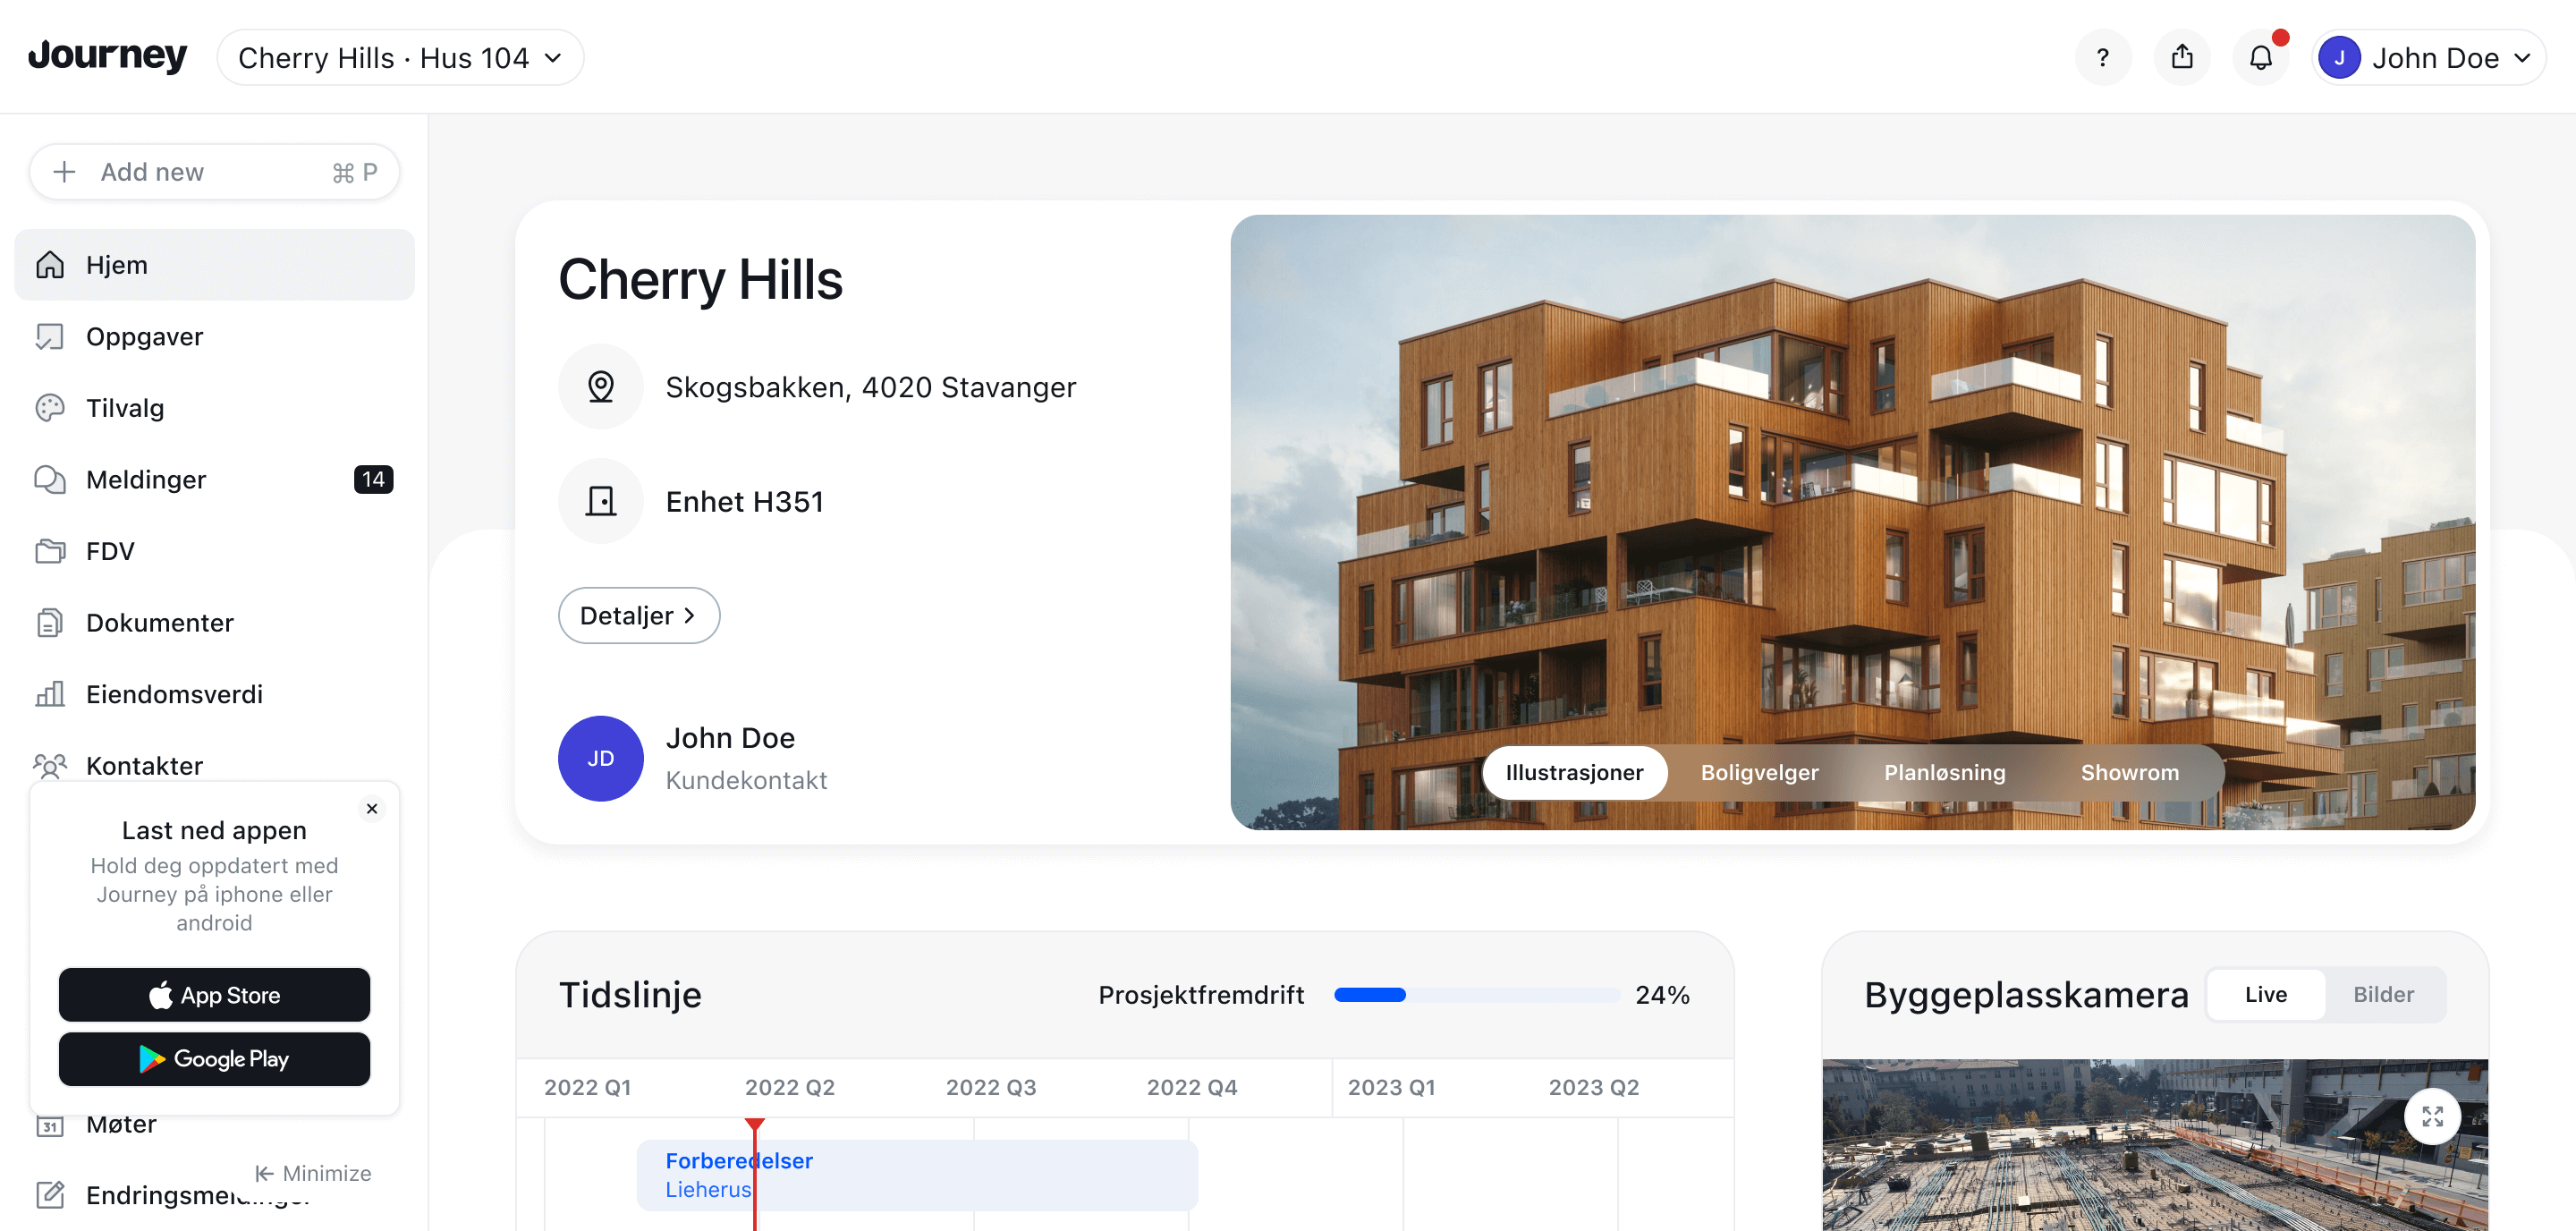Click Google Play download button
This screenshot has height=1231, width=2576.
[214, 1058]
